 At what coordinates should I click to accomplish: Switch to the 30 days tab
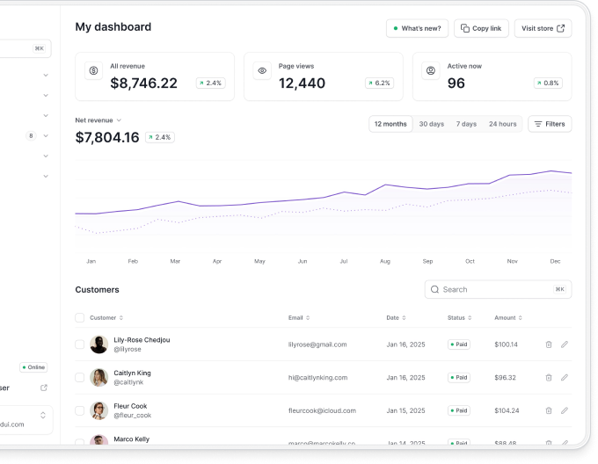point(431,124)
